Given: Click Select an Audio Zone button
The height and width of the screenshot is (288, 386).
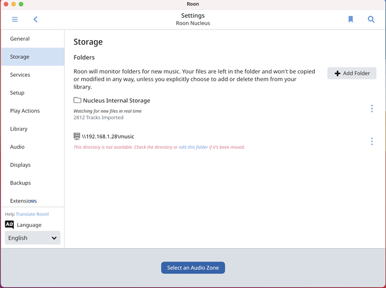Looking at the screenshot, I should point(193,268).
